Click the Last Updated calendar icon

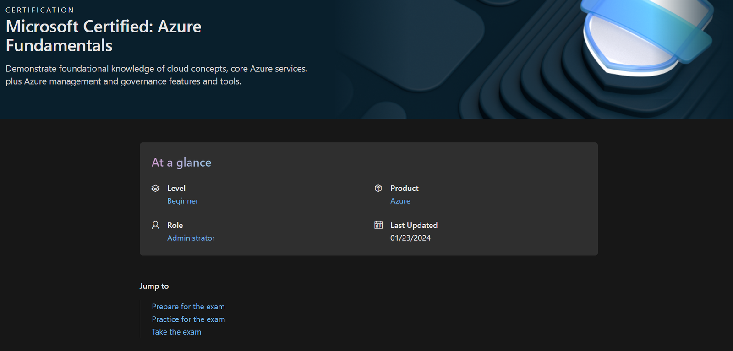[378, 225]
